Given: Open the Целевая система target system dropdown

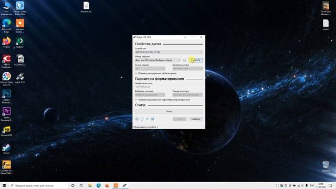Looking at the screenshot, I should click(188, 68).
